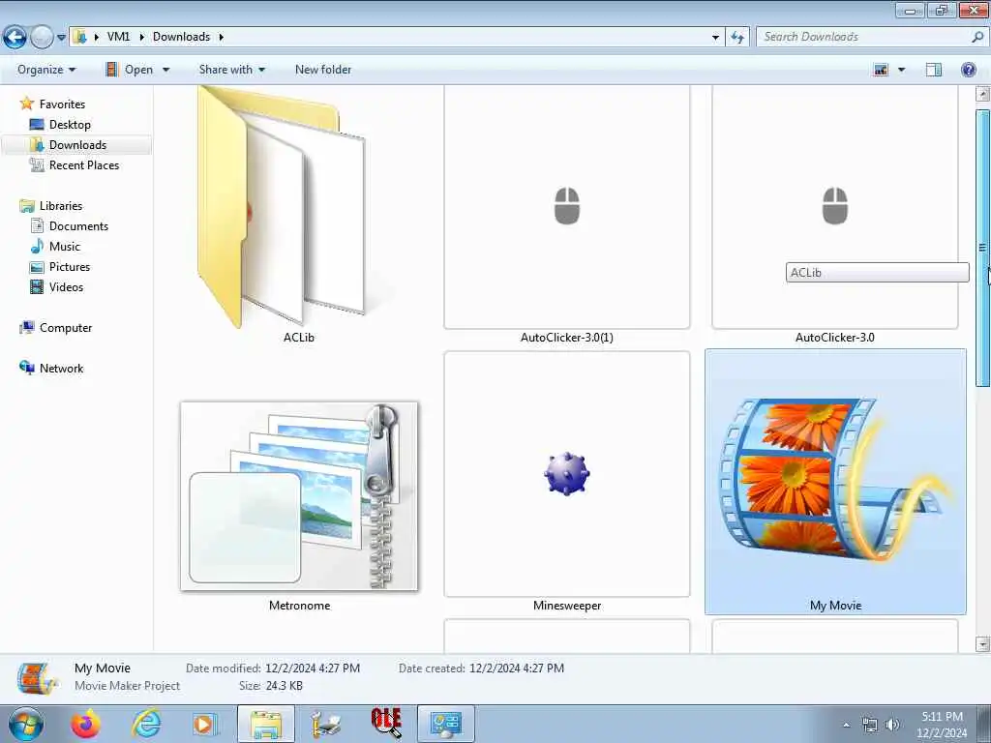Select the ACLib folder thumbnail

tap(282, 207)
